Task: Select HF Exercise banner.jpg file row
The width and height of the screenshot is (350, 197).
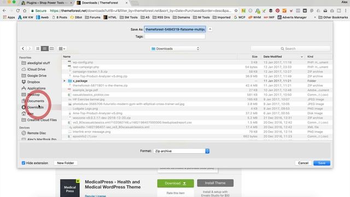Action: [x=197, y=100]
